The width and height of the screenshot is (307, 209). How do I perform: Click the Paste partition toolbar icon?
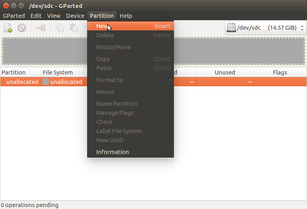[74, 28]
